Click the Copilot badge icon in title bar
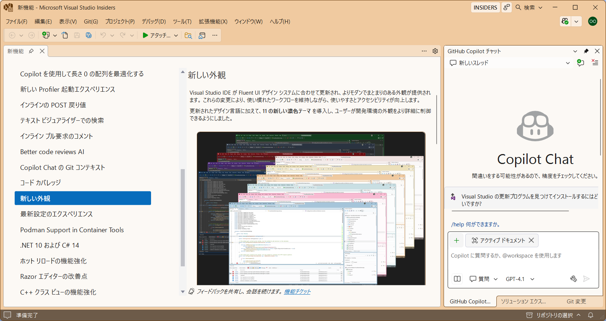The width and height of the screenshot is (606, 321). point(565,21)
